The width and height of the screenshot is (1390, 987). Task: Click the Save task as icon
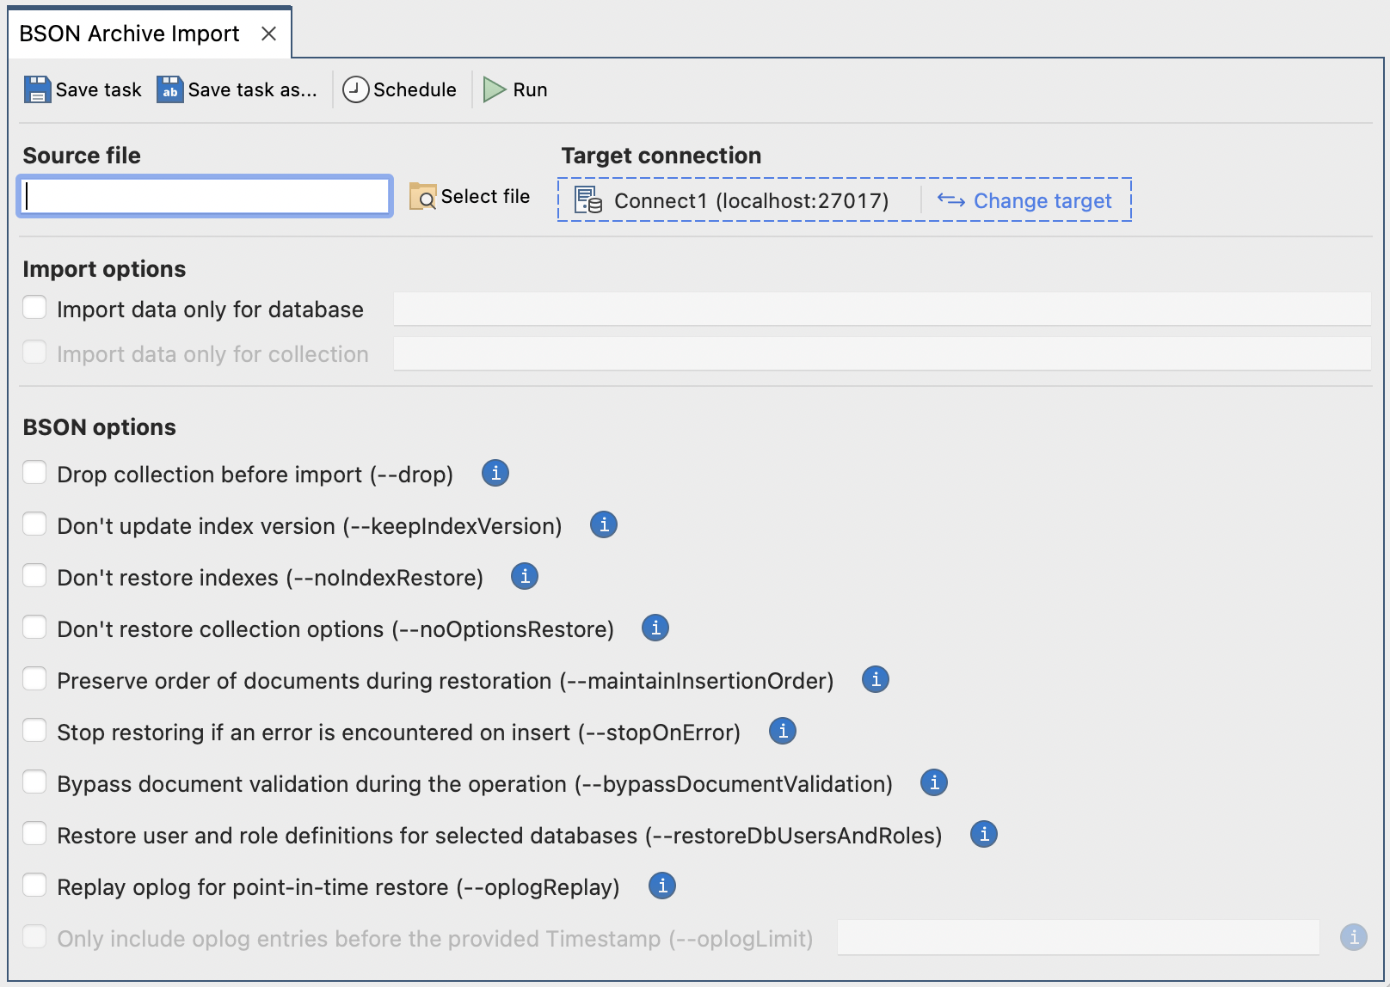click(x=169, y=89)
